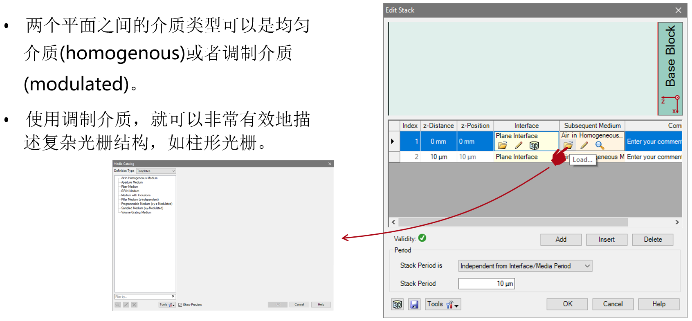The image size is (692, 321).
Task: Edit row 1 Plane Interface with pencil icon
Action: pos(519,145)
